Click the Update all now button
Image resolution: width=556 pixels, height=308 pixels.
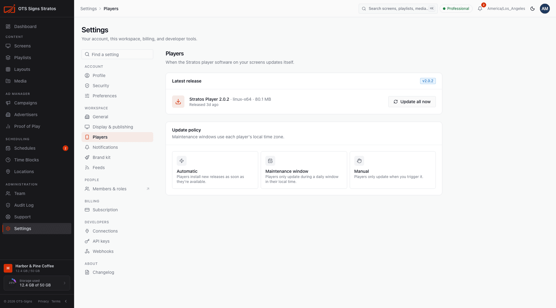pos(412,102)
